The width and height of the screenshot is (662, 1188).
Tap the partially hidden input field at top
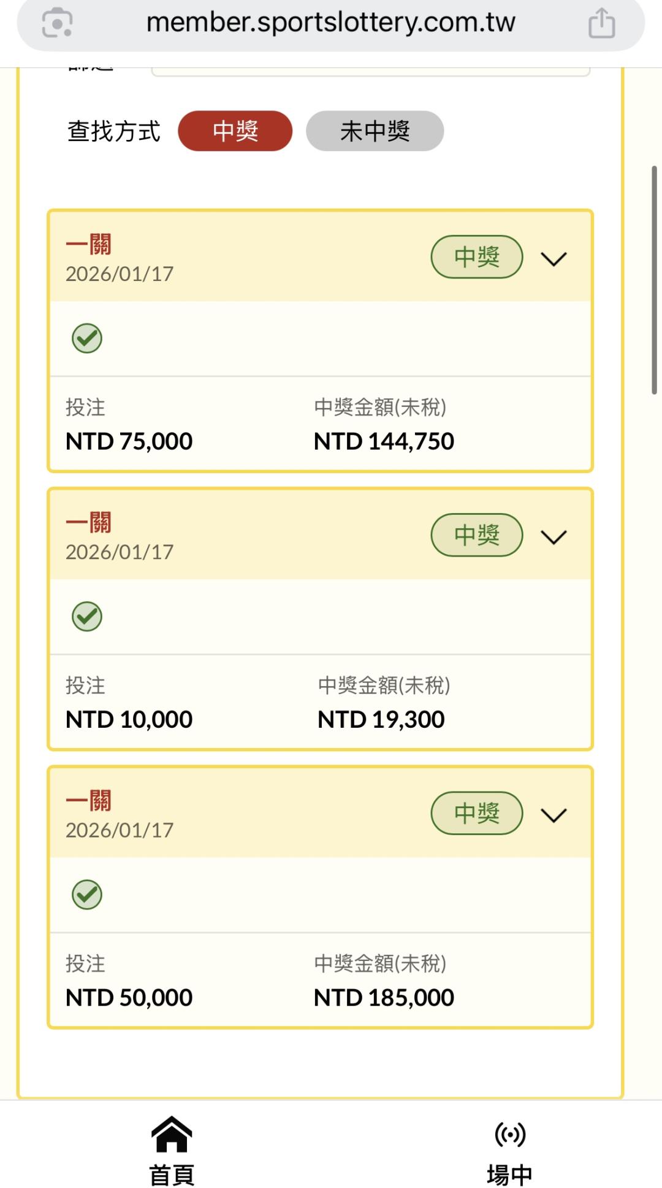point(370,71)
